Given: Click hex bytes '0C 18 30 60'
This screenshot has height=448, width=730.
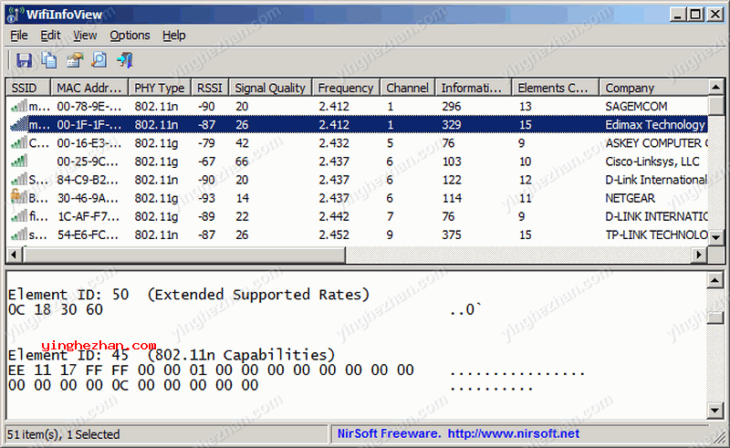Looking at the screenshot, I should point(56,309).
